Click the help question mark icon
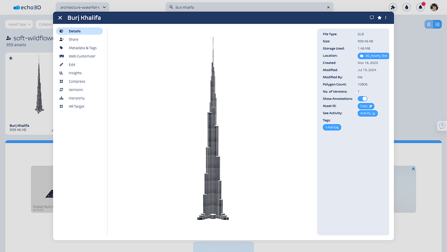The height and width of the screenshot is (252, 447). 442,126
